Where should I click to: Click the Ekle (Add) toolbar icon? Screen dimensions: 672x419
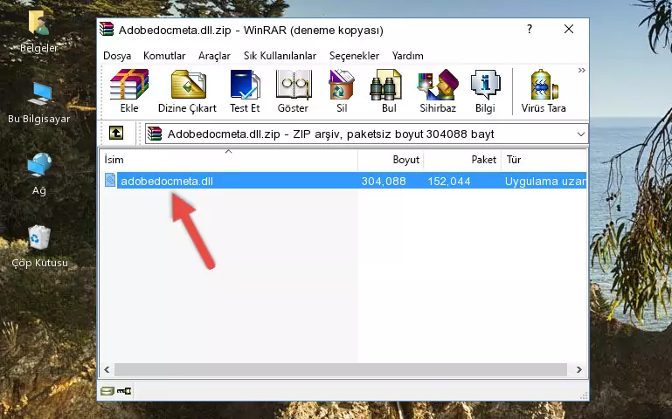[129, 91]
